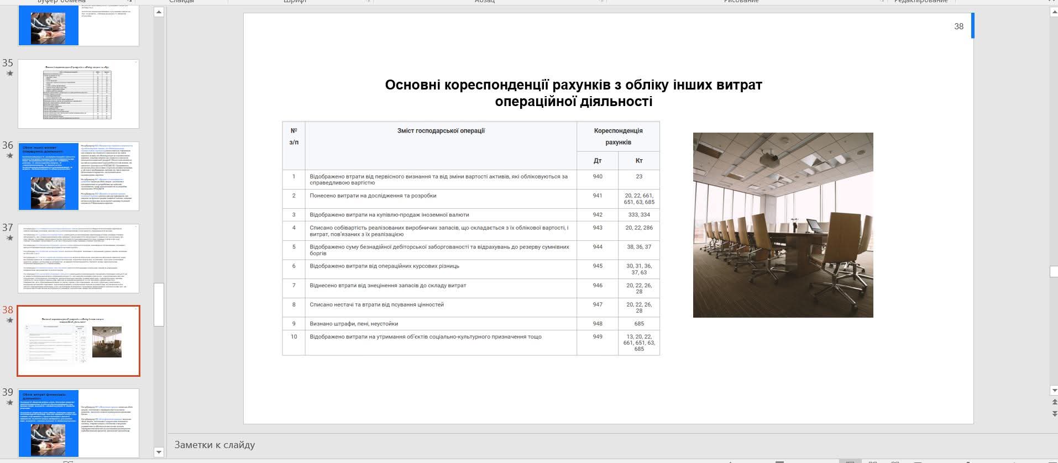Click the 'Зміст господарської операції' table header
This screenshot has width=1058, height=463.
click(x=441, y=131)
